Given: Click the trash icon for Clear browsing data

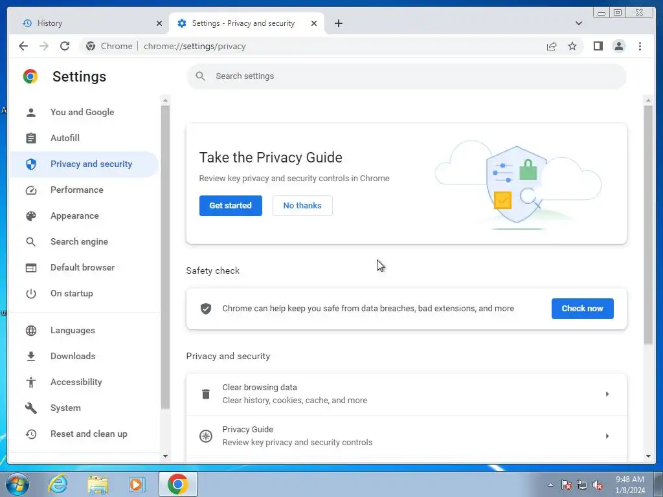Looking at the screenshot, I should click(206, 394).
